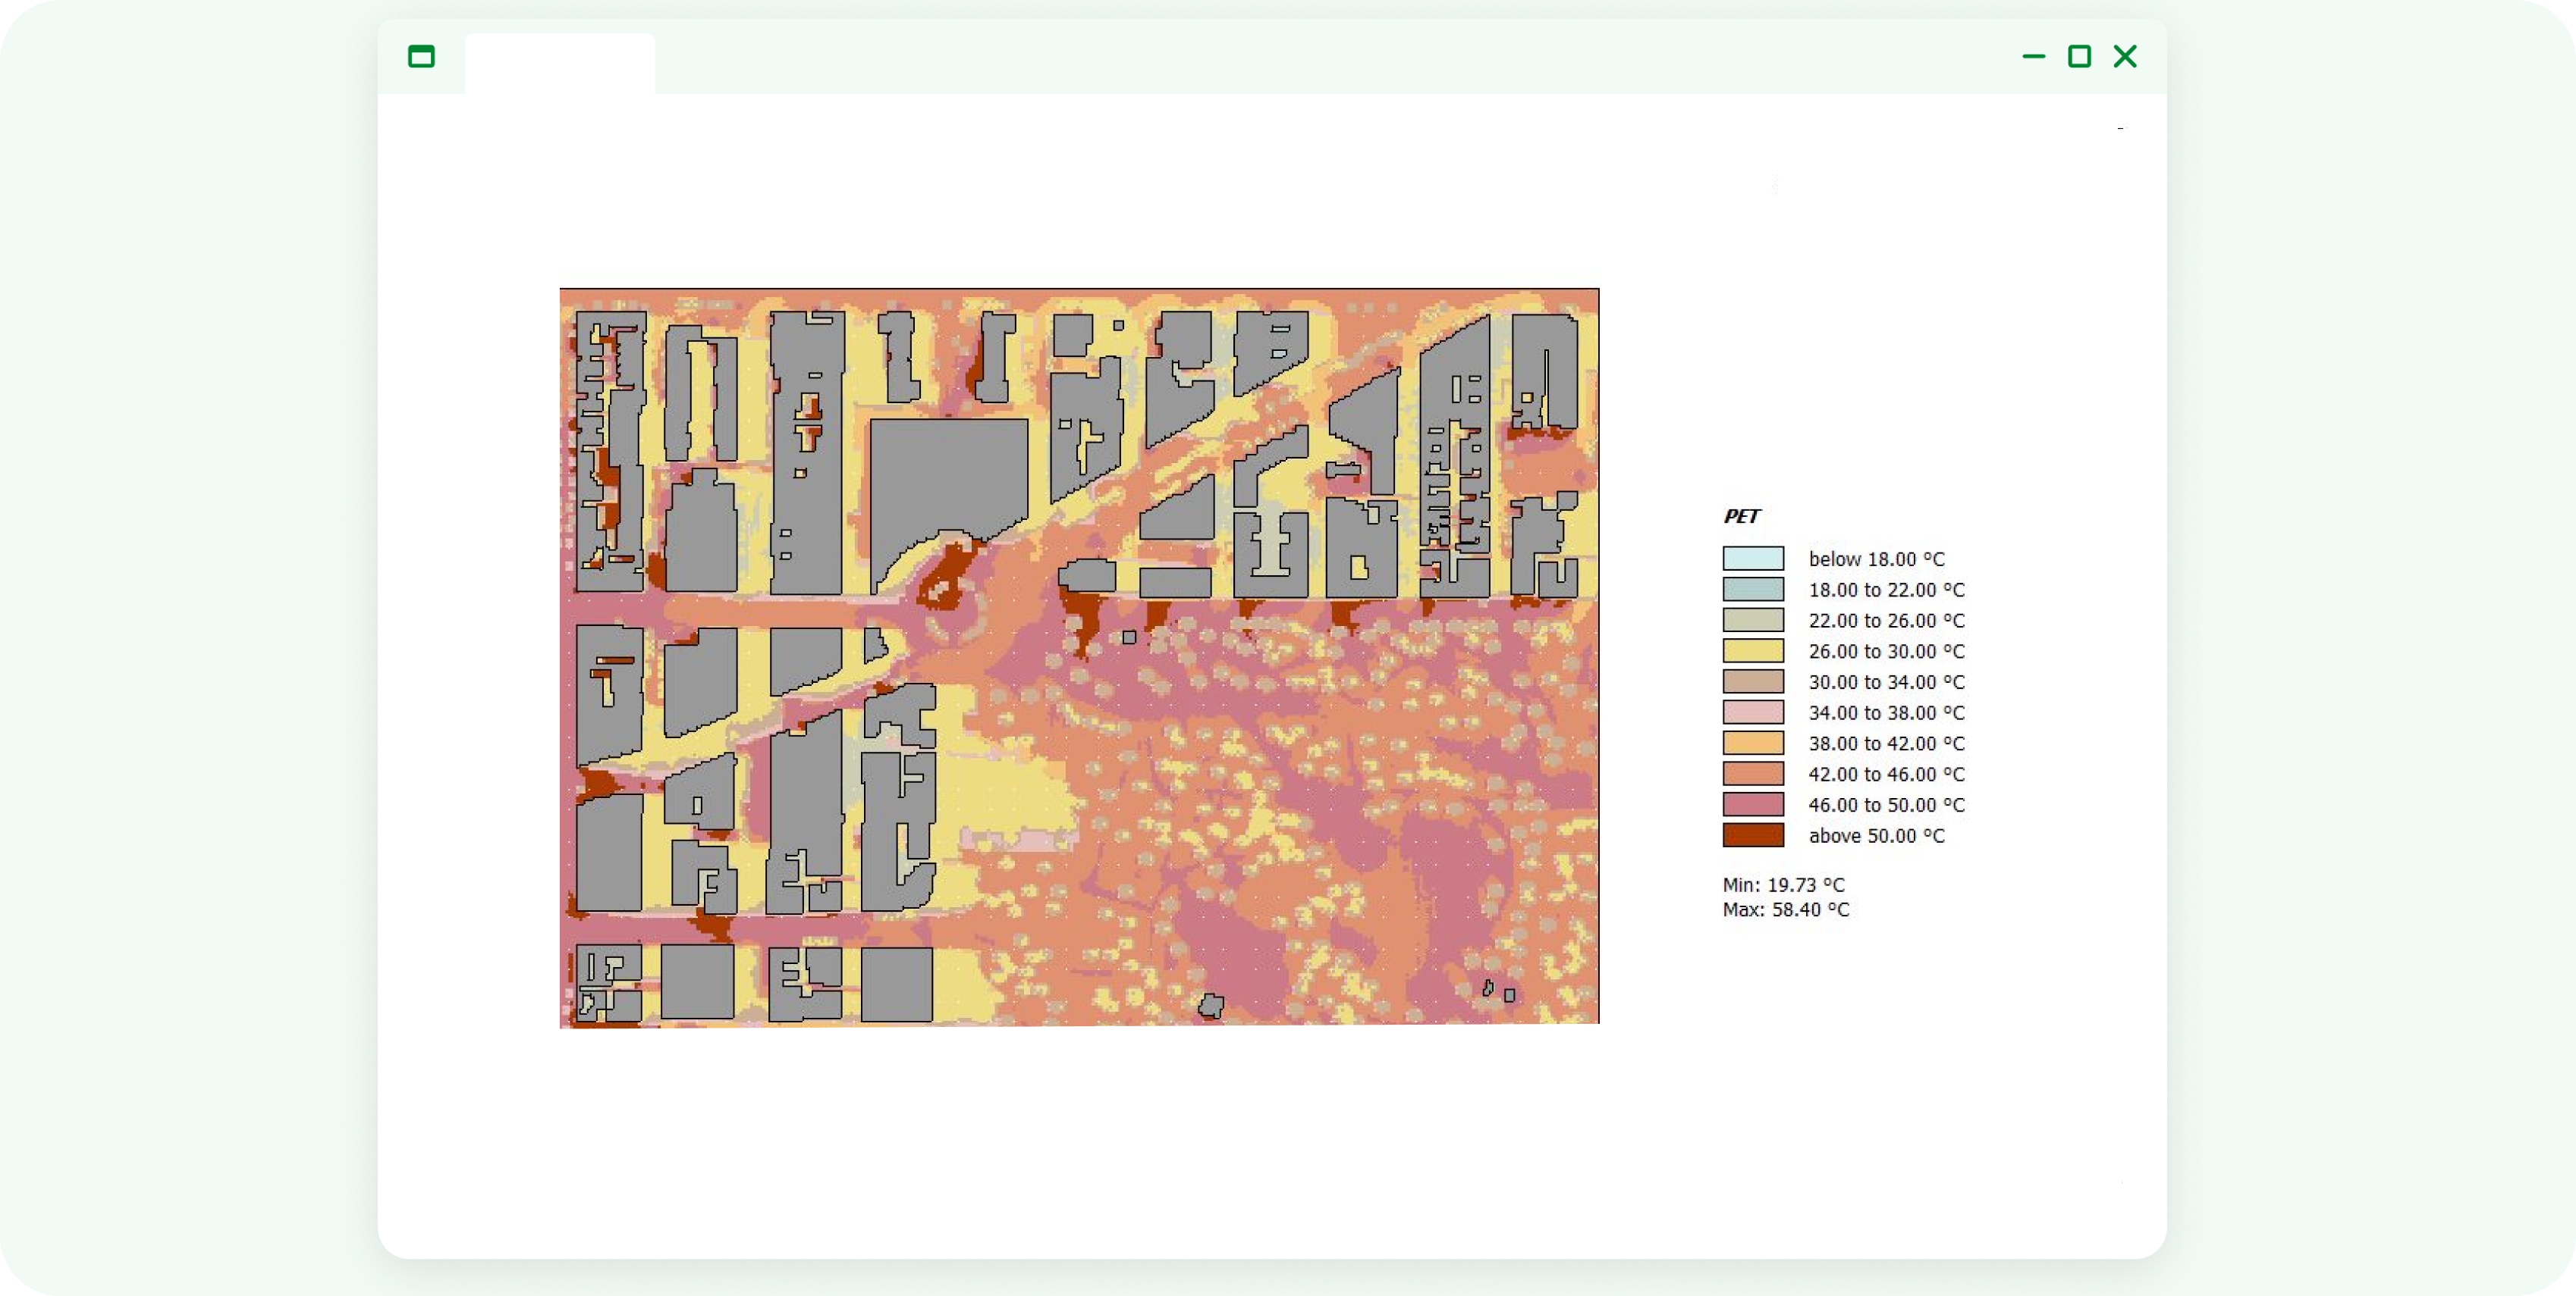Image resolution: width=2576 pixels, height=1296 pixels.
Task: Click the 'above 50.00 °C' dark red swatch
Action: 1752,835
